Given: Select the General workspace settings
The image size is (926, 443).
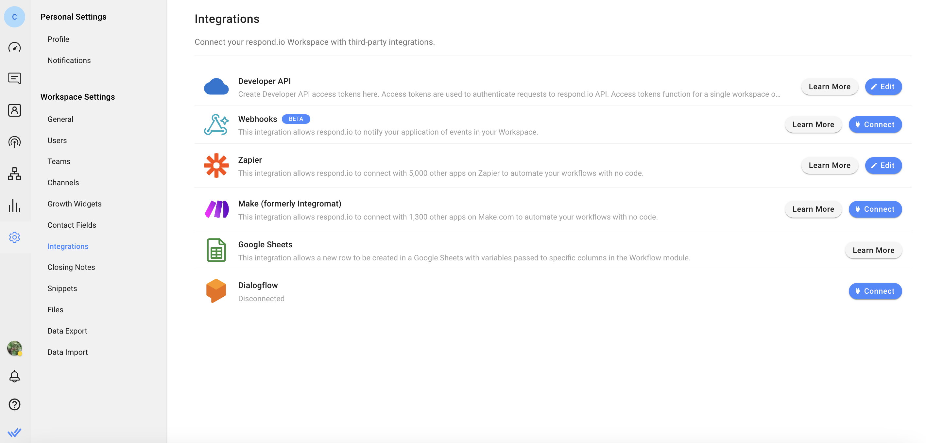Looking at the screenshot, I should click(x=60, y=119).
